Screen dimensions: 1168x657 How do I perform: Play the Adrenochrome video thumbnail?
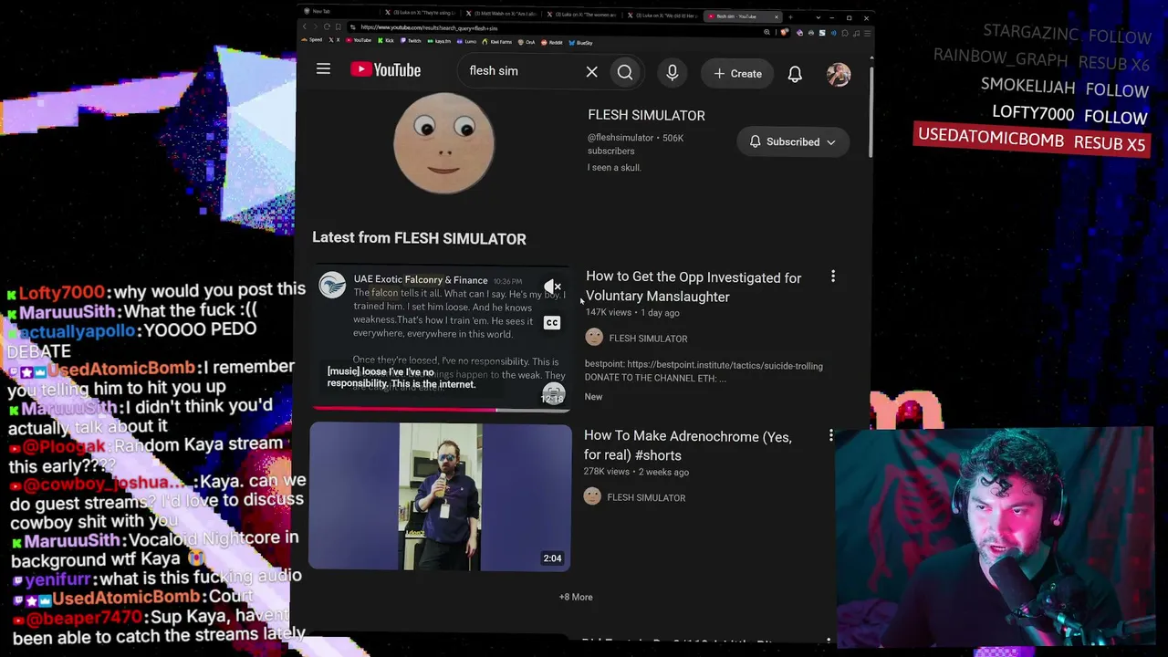click(441, 497)
